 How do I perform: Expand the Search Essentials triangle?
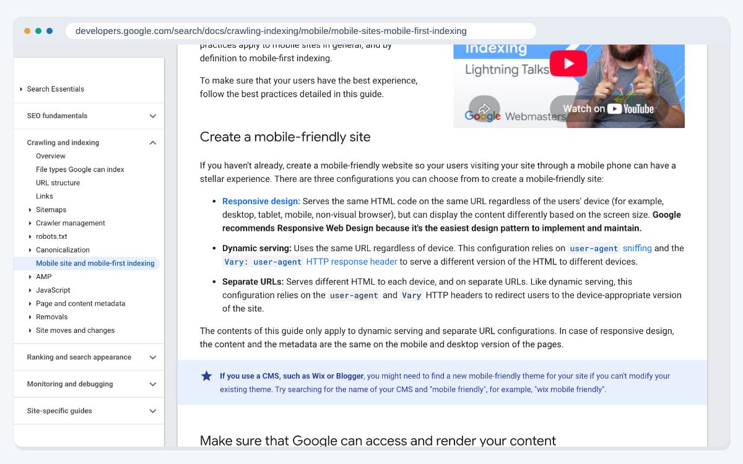21,89
